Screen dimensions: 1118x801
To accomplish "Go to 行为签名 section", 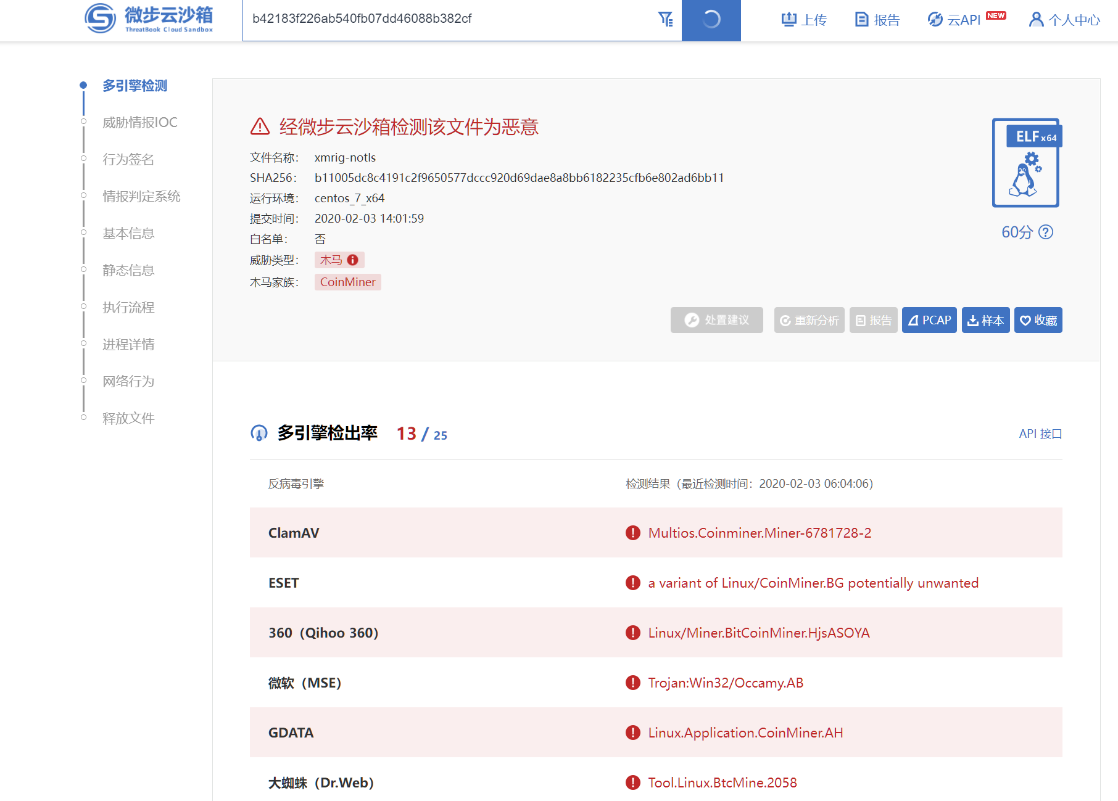I will click(128, 159).
